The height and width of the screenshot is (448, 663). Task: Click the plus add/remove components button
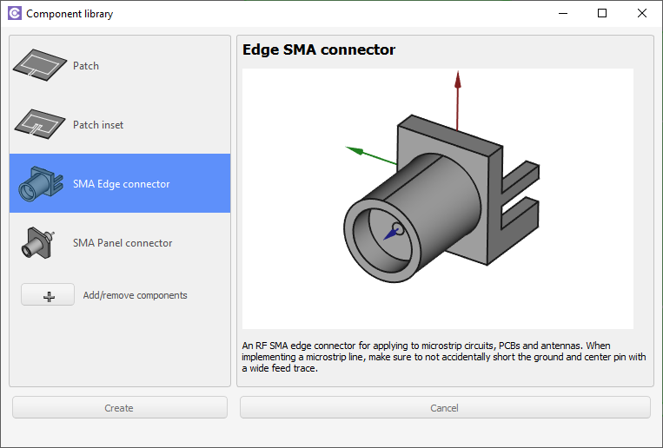tap(48, 294)
